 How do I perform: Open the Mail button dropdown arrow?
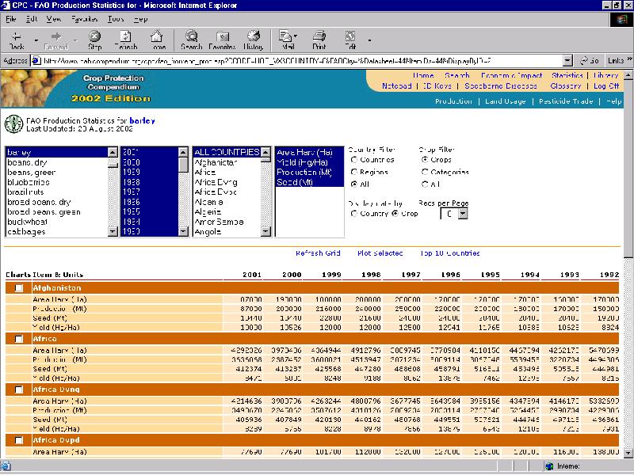(296, 36)
